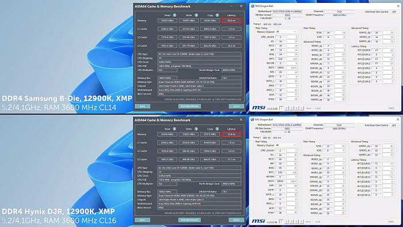Click the Copy info icon in upper AIDA64 window

point(218,15)
